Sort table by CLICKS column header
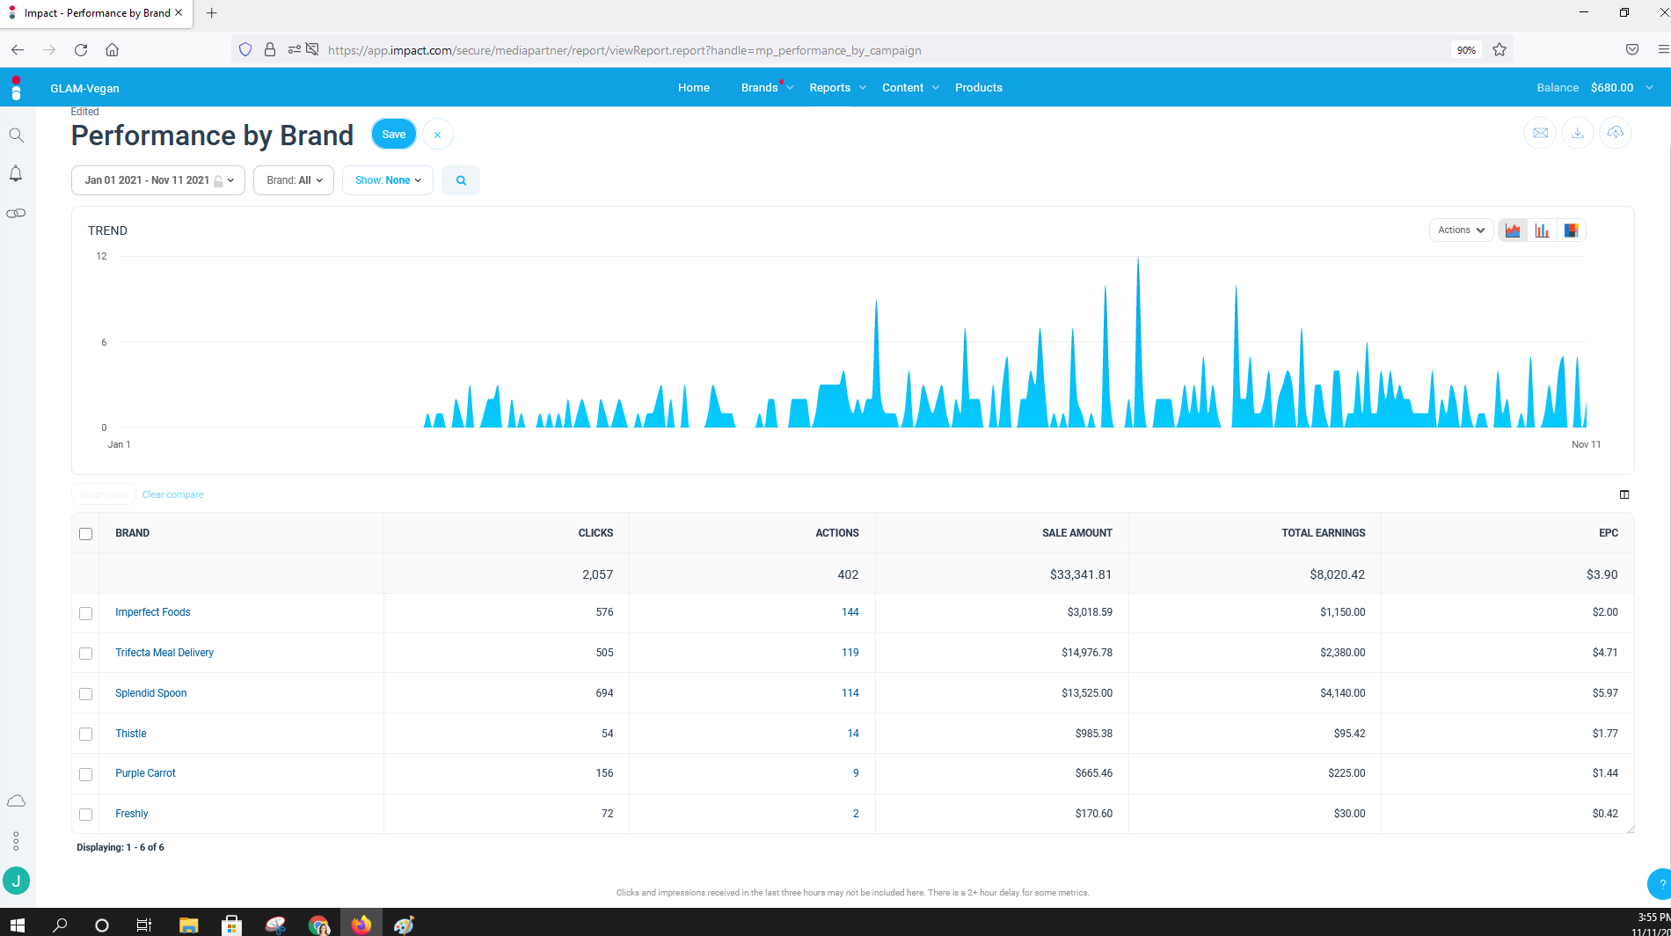Viewport: 1671px width, 936px height. (595, 533)
